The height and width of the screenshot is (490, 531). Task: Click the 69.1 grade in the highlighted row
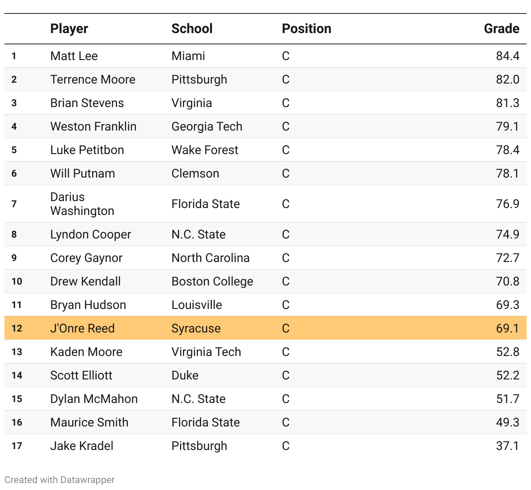507,329
